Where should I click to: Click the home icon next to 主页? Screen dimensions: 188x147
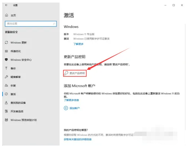click(x=7, y=15)
